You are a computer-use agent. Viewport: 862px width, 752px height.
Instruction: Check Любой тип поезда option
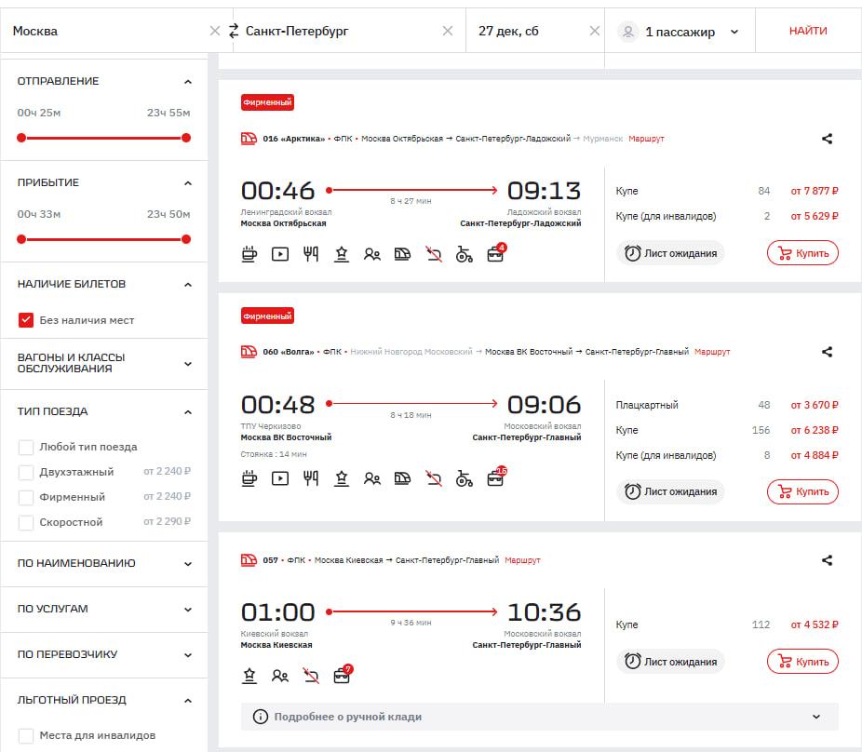click(x=26, y=447)
